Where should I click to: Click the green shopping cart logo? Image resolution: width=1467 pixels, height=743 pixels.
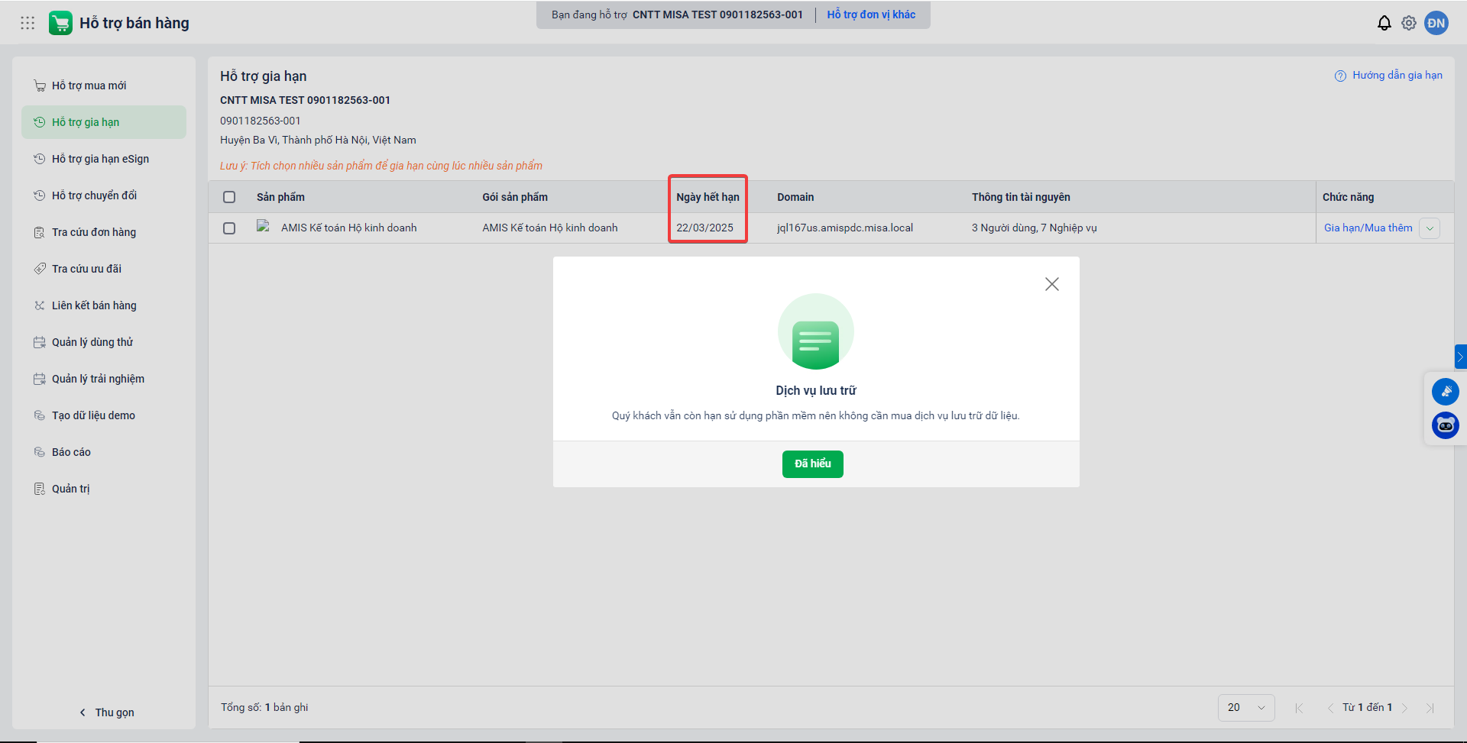[x=60, y=23]
